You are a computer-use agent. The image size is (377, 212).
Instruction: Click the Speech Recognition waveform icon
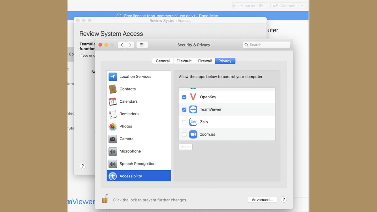(x=113, y=164)
